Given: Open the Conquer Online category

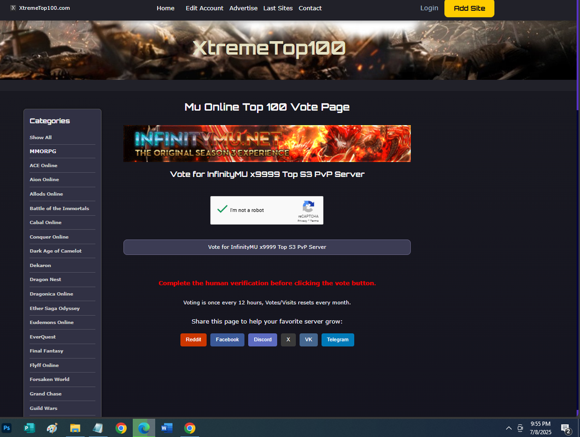Looking at the screenshot, I should [x=49, y=237].
